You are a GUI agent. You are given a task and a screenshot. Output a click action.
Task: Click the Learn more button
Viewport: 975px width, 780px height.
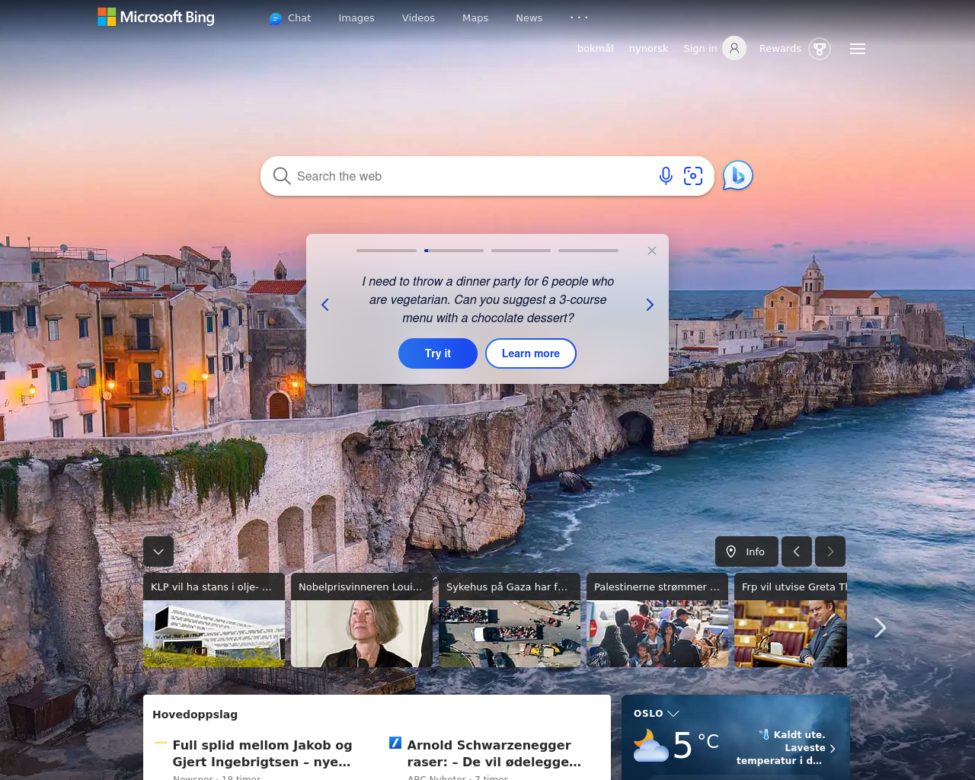pos(531,353)
